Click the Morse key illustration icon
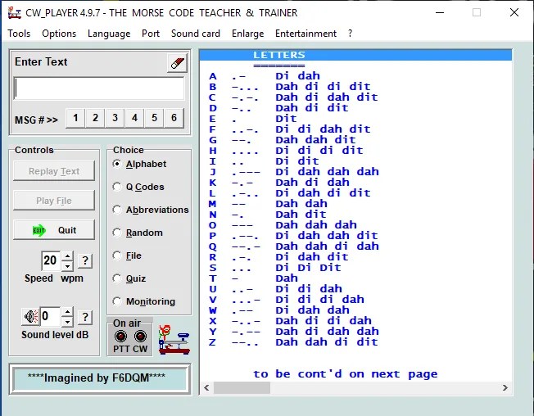Screen dimensions: 534x416 (174, 340)
